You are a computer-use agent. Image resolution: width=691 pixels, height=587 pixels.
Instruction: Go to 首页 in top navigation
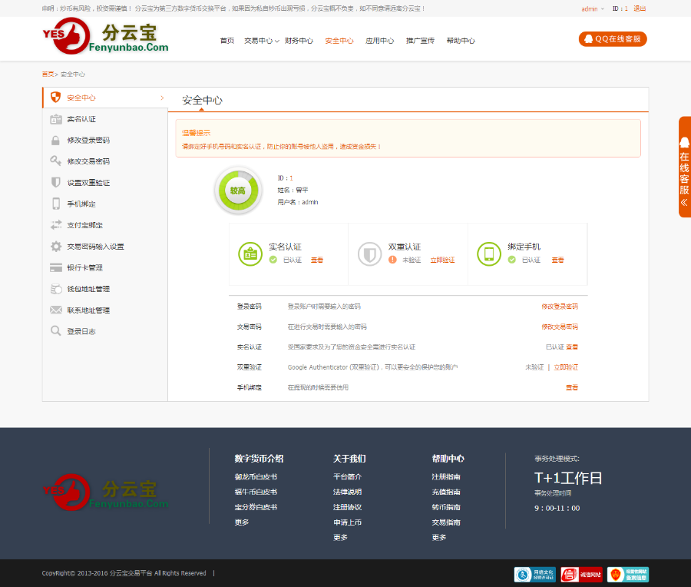pyautogui.click(x=227, y=41)
